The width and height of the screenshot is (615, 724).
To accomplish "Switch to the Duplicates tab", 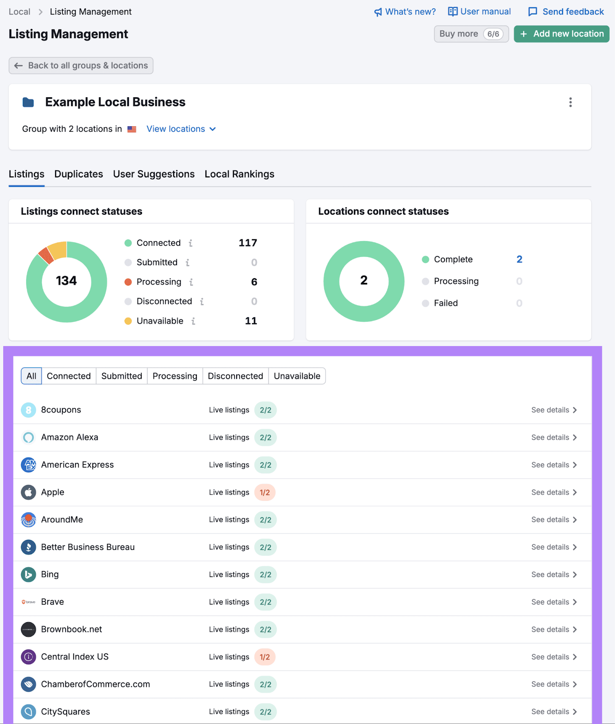I will [79, 174].
